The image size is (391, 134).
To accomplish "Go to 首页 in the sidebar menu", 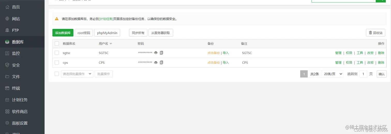I will [x=16, y=7].
